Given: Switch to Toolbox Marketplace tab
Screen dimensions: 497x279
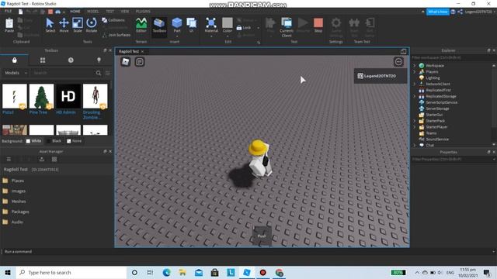Looking at the screenshot, I should tap(14, 60).
